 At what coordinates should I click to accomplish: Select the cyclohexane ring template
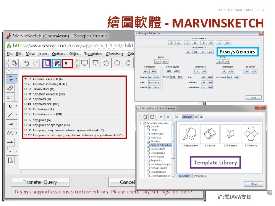pyautogui.click(x=117, y=63)
